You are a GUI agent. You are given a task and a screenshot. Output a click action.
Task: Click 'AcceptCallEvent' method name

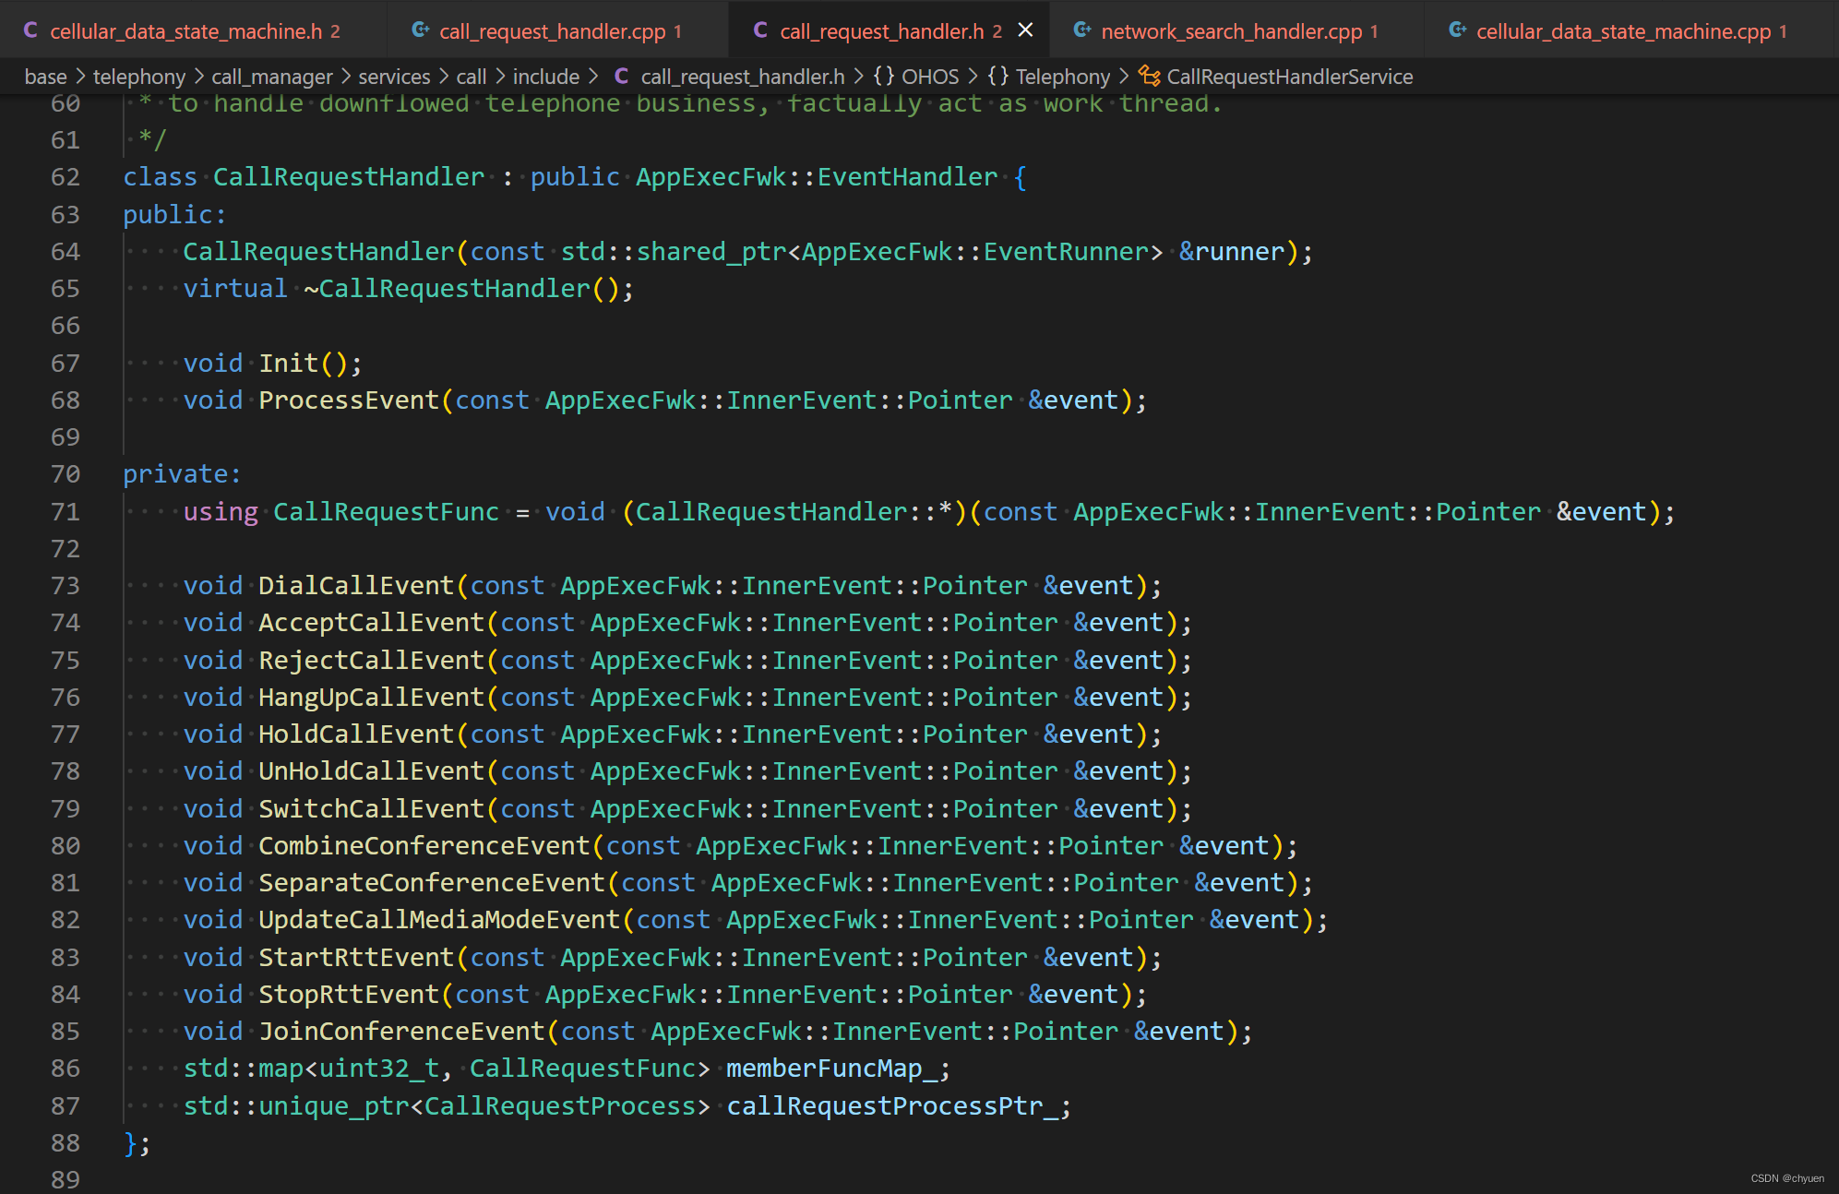click(371, 623)
